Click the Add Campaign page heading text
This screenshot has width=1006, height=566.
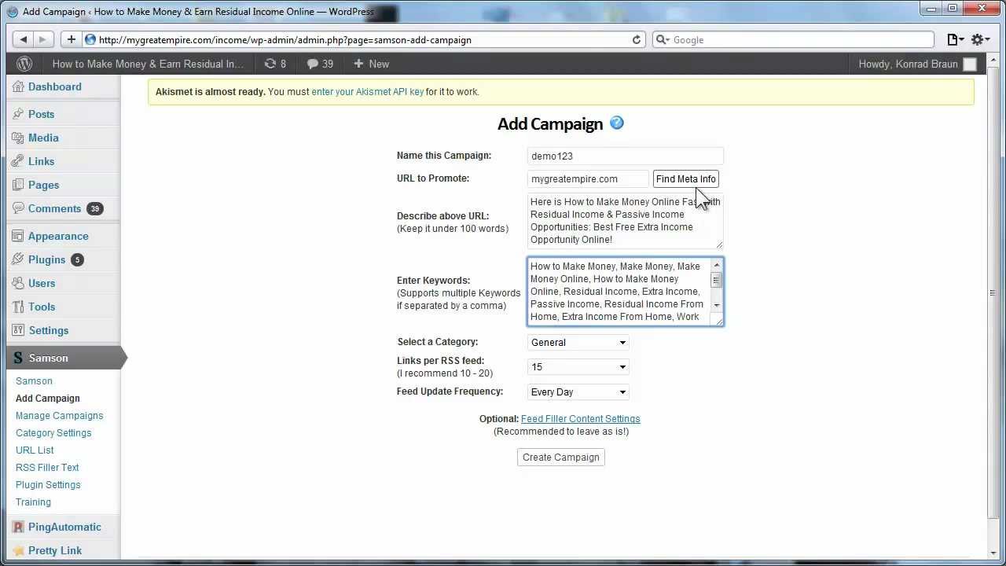click(x=550, y=123)
